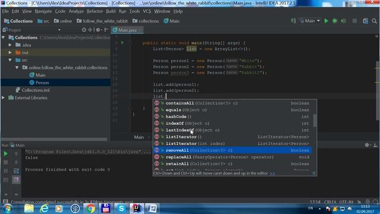Start debugging with the bug icon
Image resolution: width=380 pixels, height=214 pixels.
(335, 21)
